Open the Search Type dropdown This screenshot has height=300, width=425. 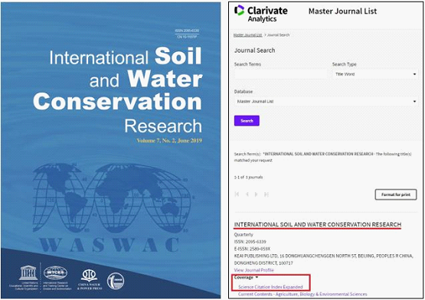(375, 74)
